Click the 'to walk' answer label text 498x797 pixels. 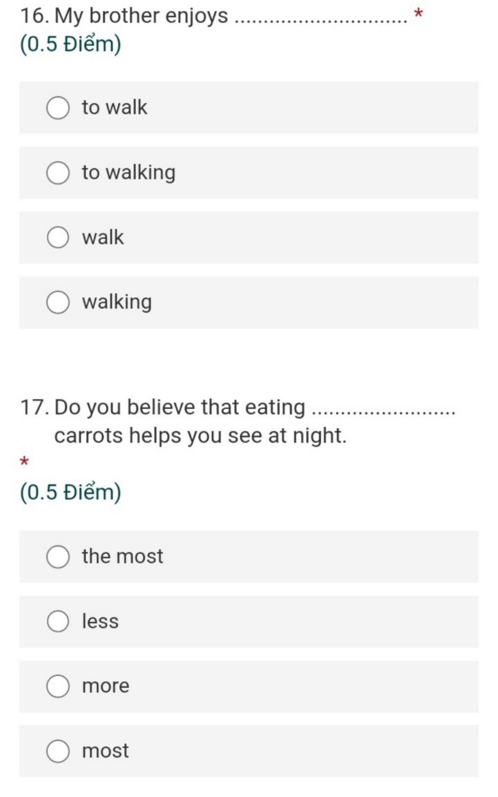click(x=114, y=108)
